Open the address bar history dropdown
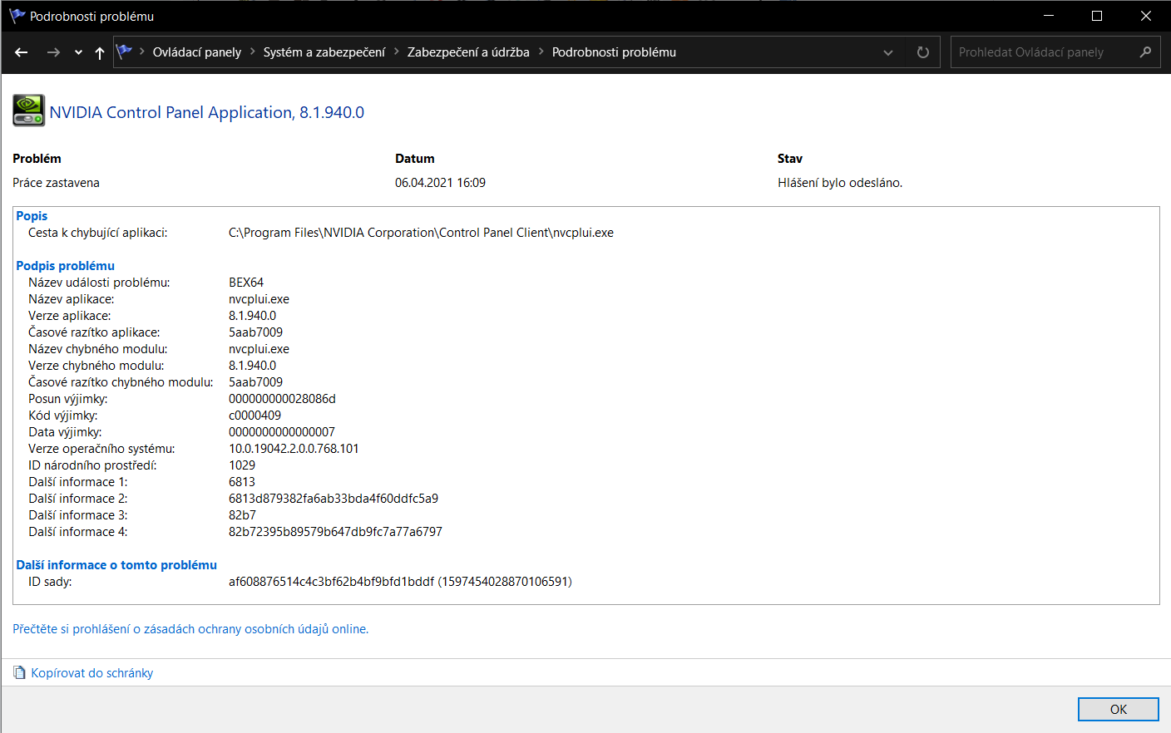 888,52
